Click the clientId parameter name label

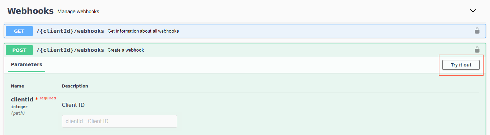coord(22,99)
